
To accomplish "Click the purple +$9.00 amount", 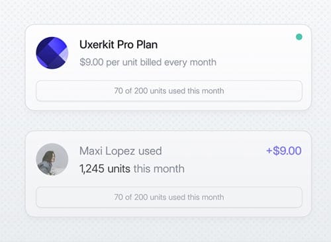I will point(284,151).
